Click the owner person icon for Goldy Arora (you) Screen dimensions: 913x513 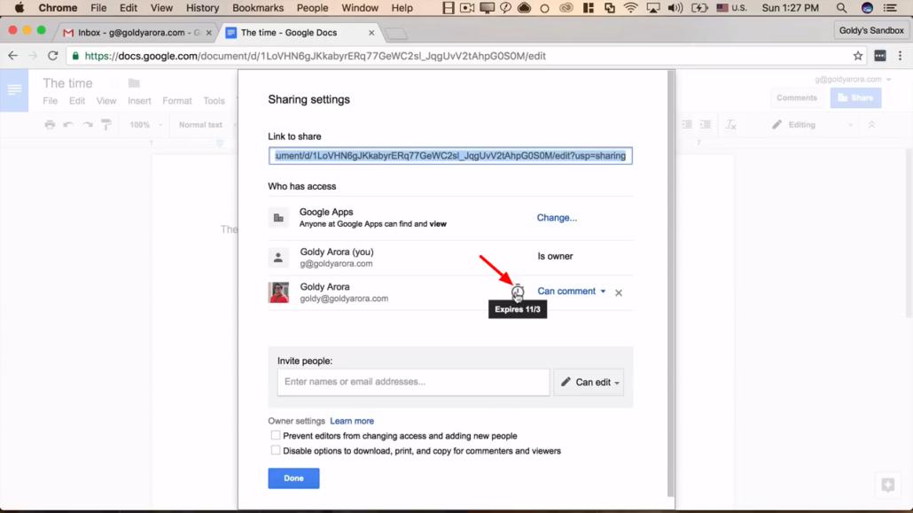pos(278,257)
